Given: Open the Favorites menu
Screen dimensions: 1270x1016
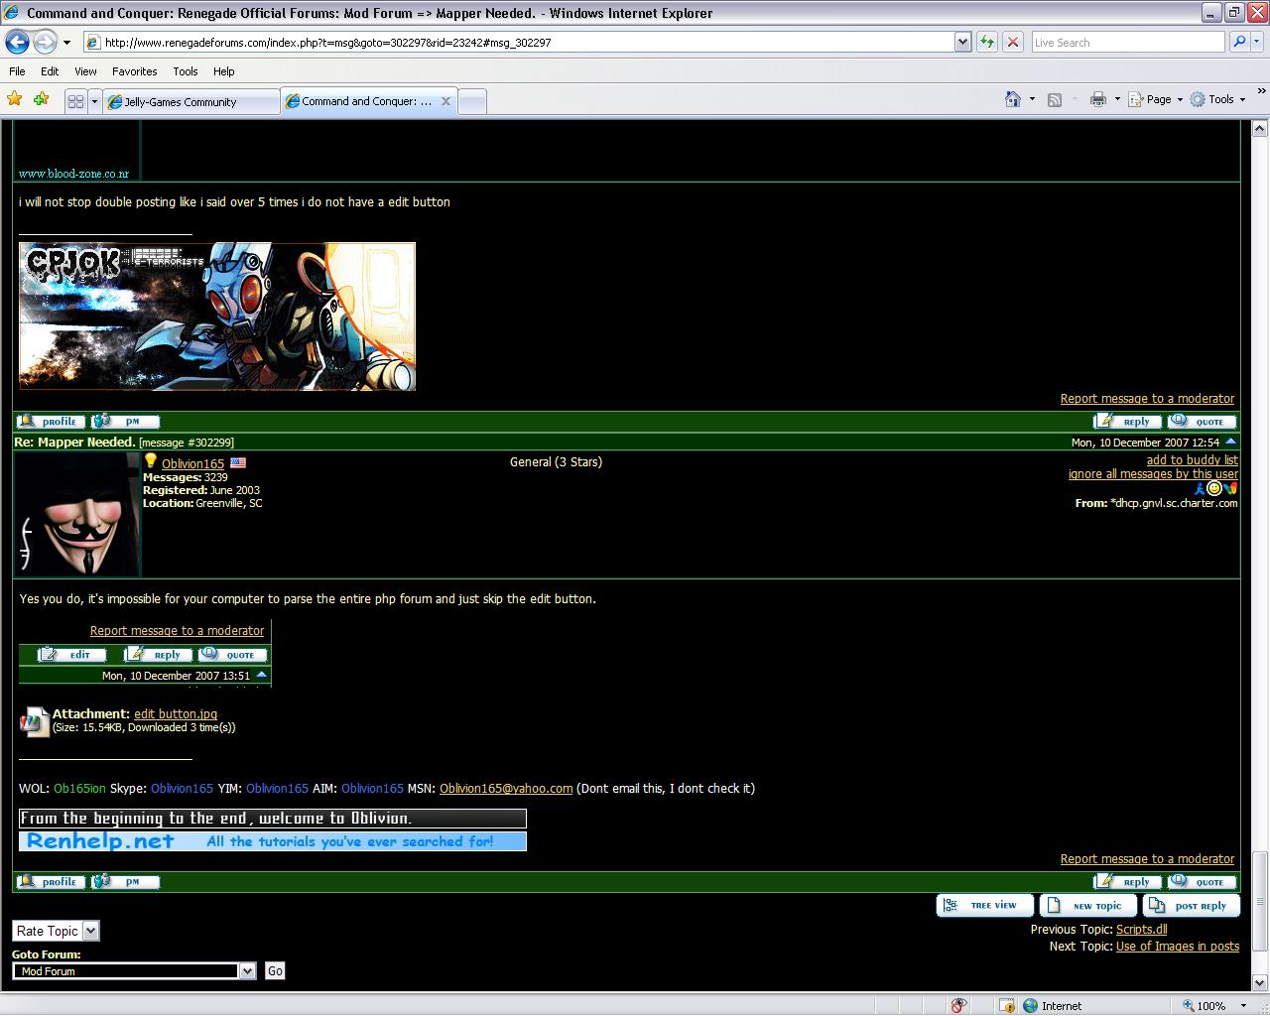Looking at the screenshot, I should click(x=134, y=71).
